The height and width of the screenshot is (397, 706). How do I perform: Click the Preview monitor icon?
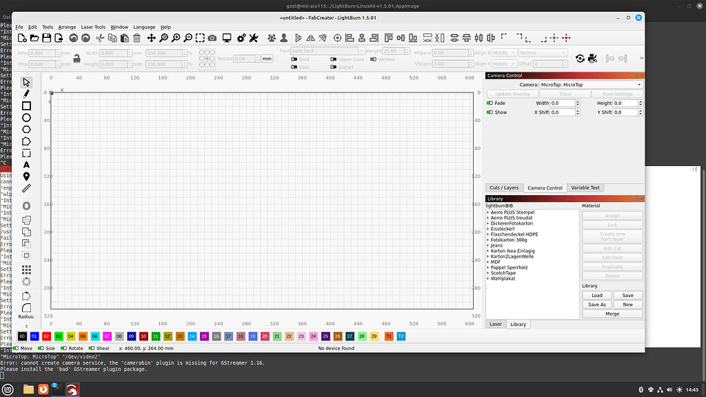coord(227,38)
